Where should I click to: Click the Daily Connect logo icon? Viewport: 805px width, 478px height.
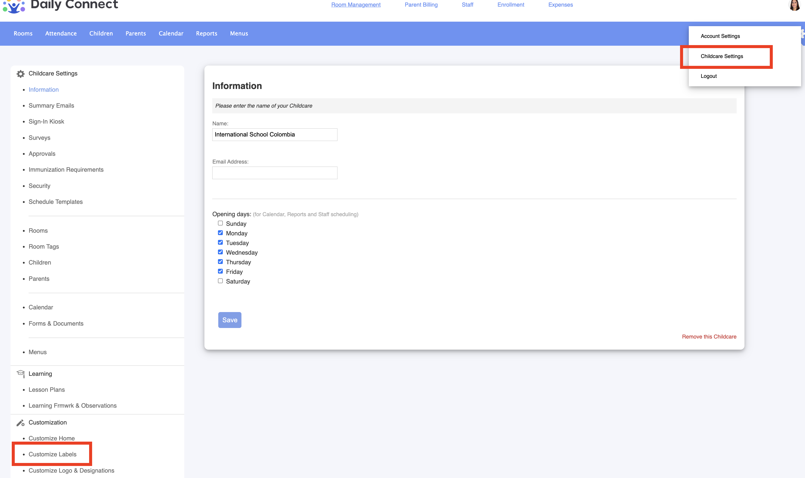tap(14, 6)
